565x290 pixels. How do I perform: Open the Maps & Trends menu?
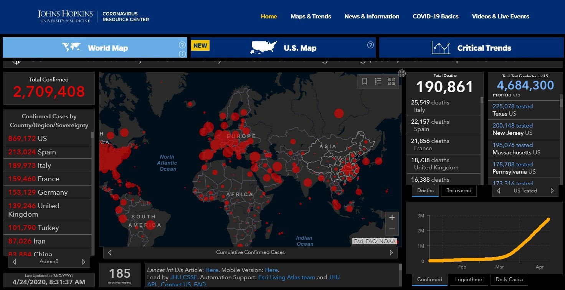(x=311, y=17)
